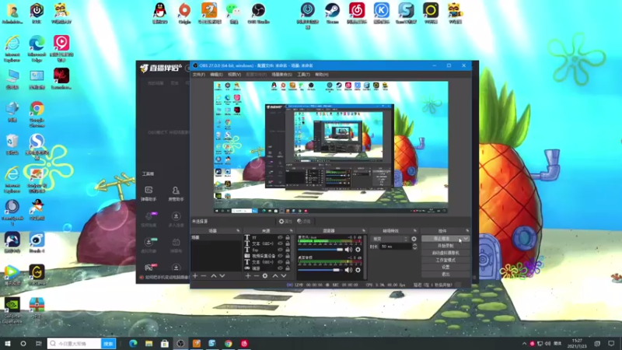The height and width of the screenshot is (350, 622).
Task: Open 编辑(E) menu in OBS
Action: (x=216, y=75)
